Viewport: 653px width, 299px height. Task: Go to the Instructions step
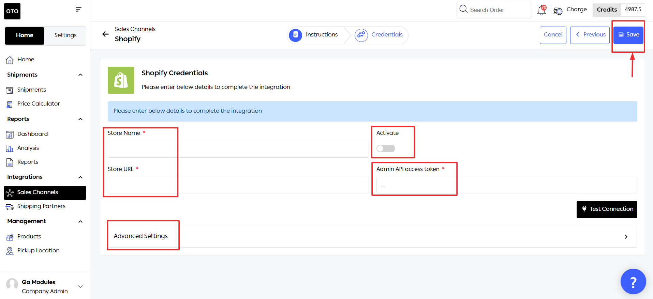pos(322,35)
